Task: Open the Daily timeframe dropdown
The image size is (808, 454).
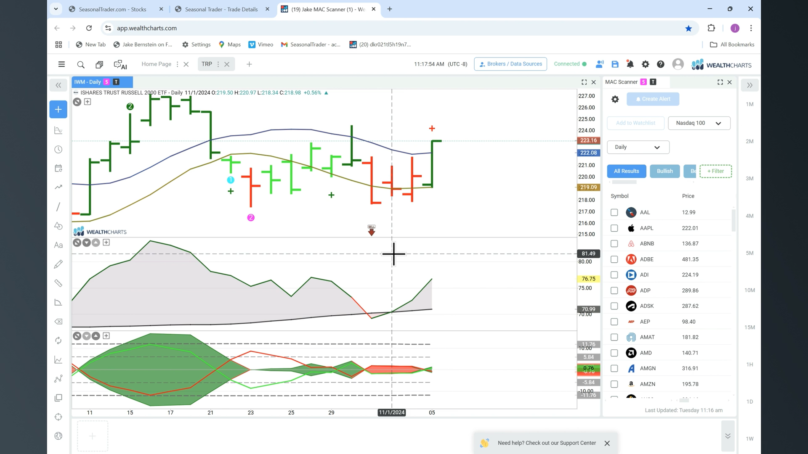Action: [638, 147]
